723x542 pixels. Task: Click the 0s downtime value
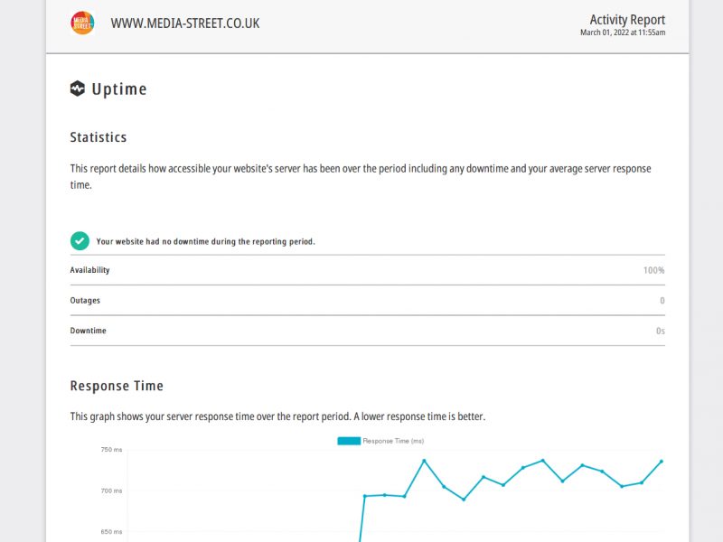661,331
